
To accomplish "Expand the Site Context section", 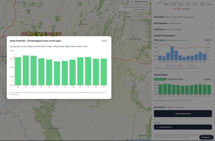I will coord(183,107).
